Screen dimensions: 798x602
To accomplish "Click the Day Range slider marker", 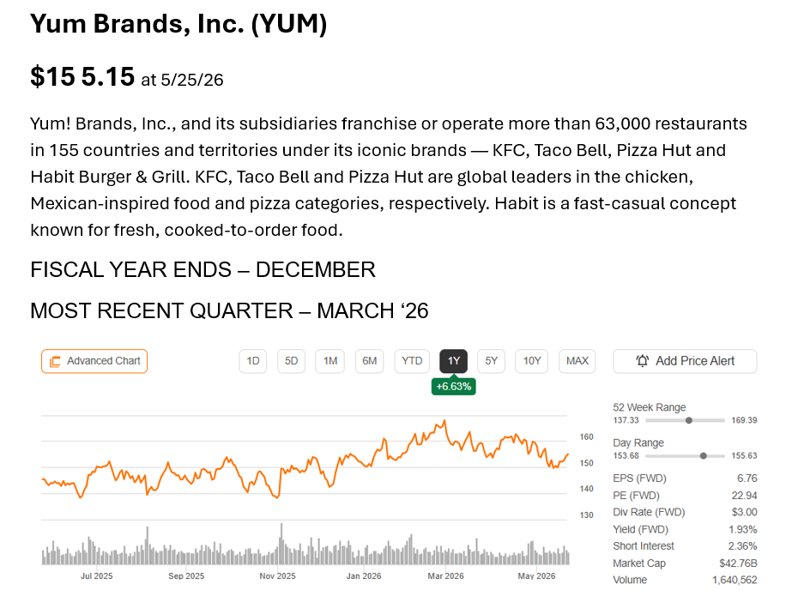I will 704,455.
